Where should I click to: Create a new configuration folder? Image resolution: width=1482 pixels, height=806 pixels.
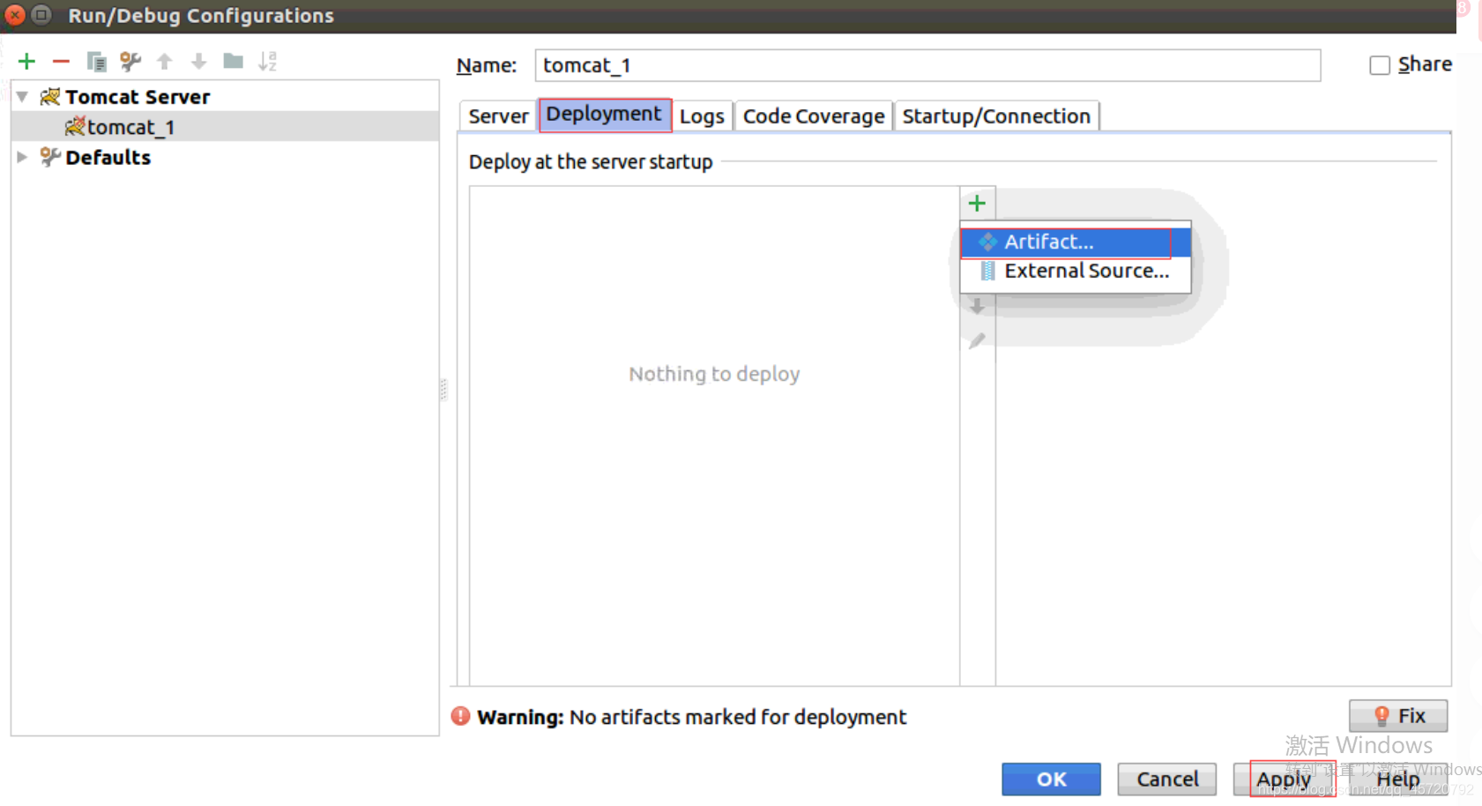234,61
